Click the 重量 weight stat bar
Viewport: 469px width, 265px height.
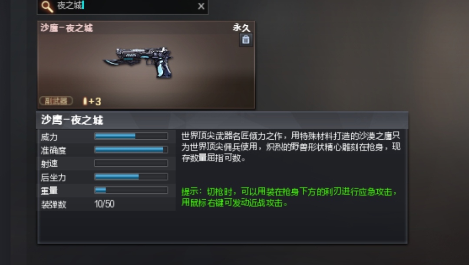click(x=131, y=190)
